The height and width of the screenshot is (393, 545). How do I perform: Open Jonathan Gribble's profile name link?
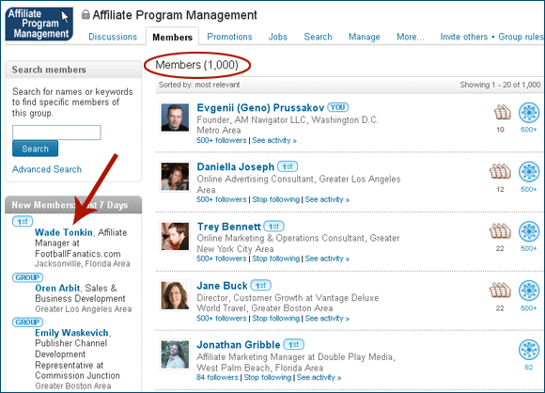click(x=239, y=345)
